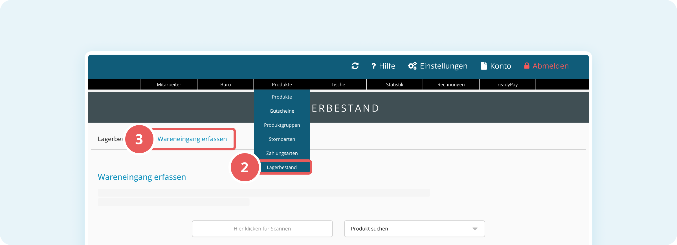Select Produkte in the dropdown submenu
This screenshot has height=245, width=677.
(x=282, y=97)
